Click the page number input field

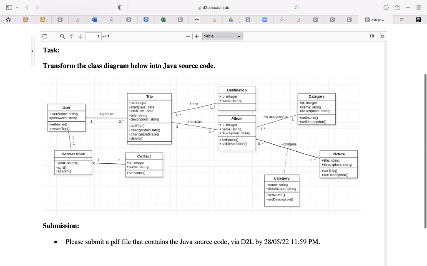93,36
